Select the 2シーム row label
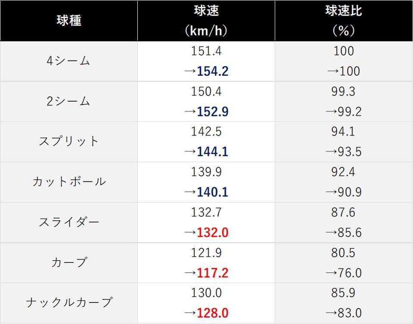 68,101
